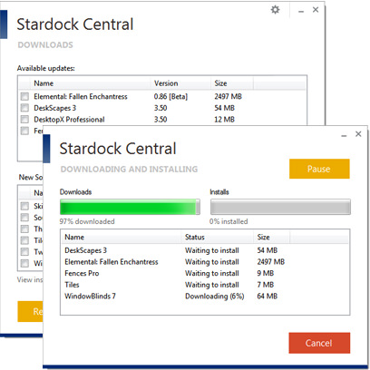Tick the Wi… checkbox in New Software list
The image size is (370, 370).
point(24,263)
